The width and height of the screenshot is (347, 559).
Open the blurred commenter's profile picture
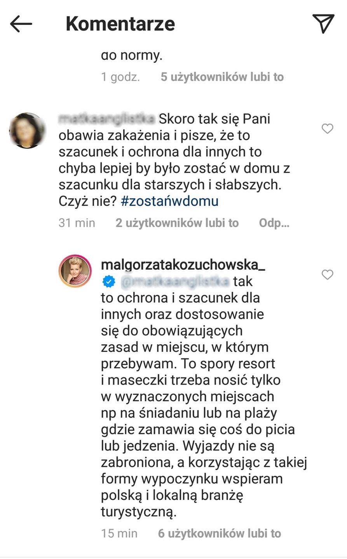tap(28, 131)
